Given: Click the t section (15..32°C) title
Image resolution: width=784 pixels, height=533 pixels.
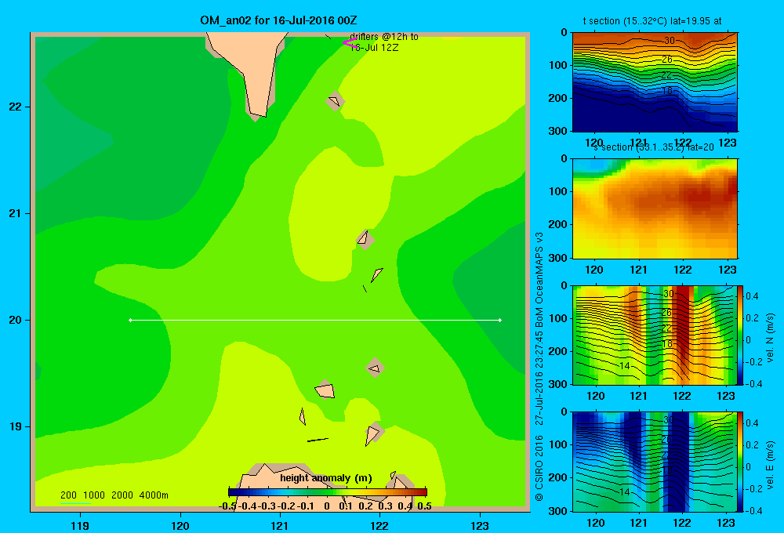Looking at the screenshot, I should [x=652, y=21].
